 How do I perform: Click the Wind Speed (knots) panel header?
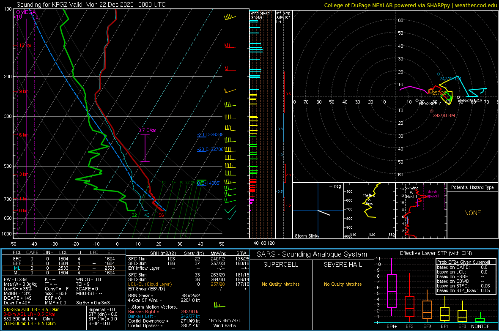pyautogui.click(x=260, y=15)
